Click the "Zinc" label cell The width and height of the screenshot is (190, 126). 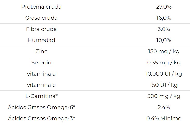pyautogui.click(x=41, y=51)
